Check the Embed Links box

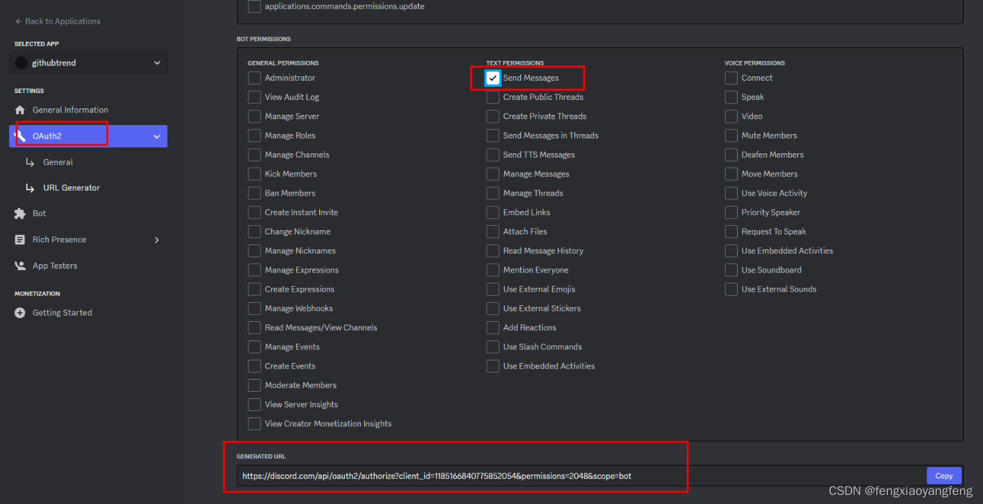492,212
